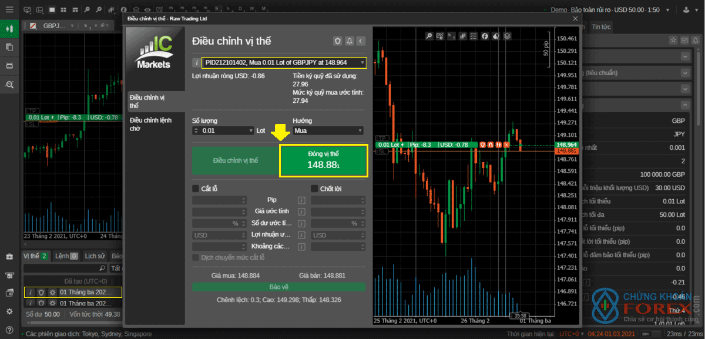Screen dimensions: 705x339
Task: Click the shield protection icon in dialog header
Action: (x=337, y=41)
